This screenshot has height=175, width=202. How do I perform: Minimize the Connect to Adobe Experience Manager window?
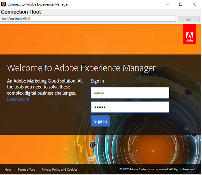(167, 4)
